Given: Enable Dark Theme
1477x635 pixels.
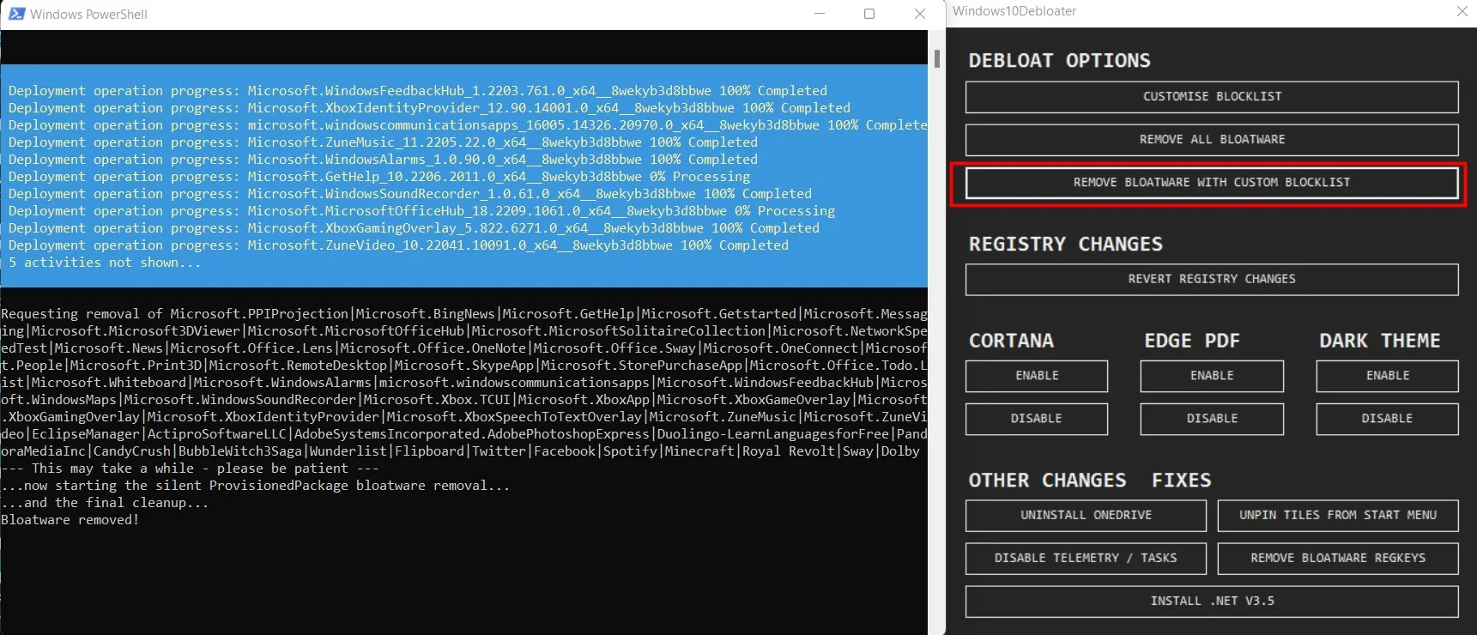Looking at the screenshot, I should tap(1388, 376).
